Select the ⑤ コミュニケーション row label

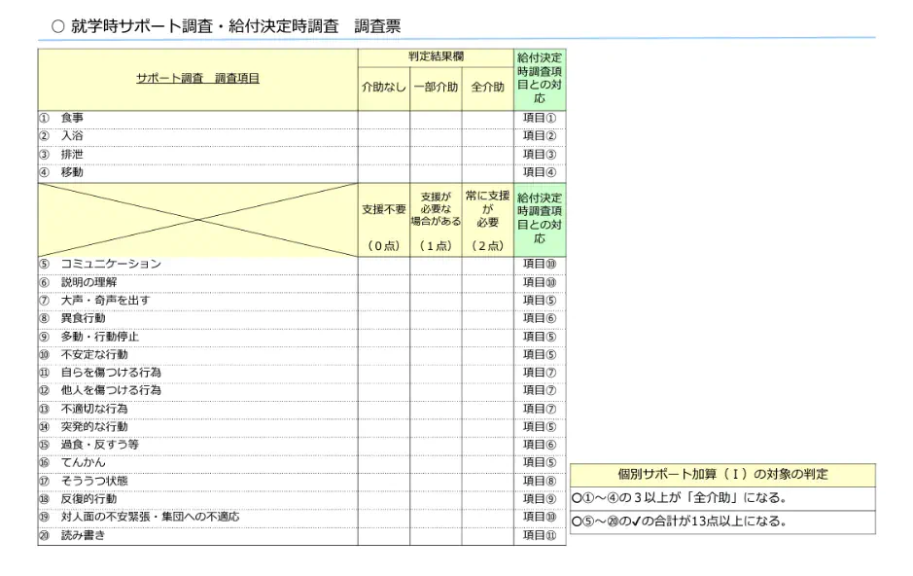(x=111, y=265)
